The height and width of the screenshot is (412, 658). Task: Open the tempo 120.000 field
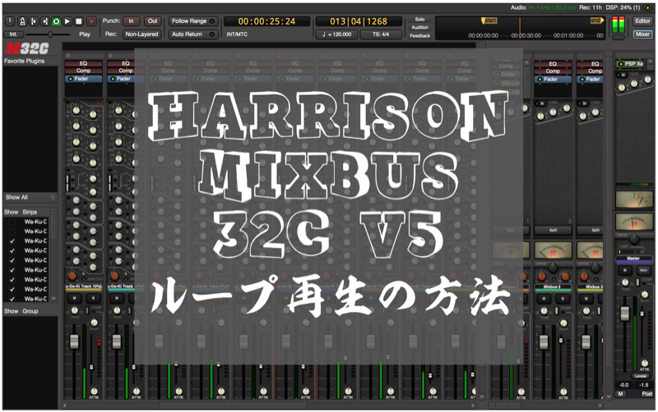336,34
